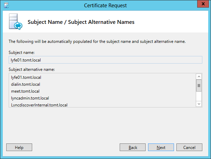Click the Help button
The image size is (211, 159).
point(19,147)
